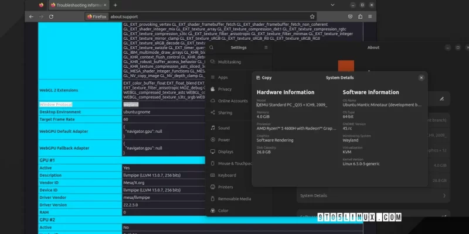
Task: Copy system details with Copy button
Action: pos(264,78)
